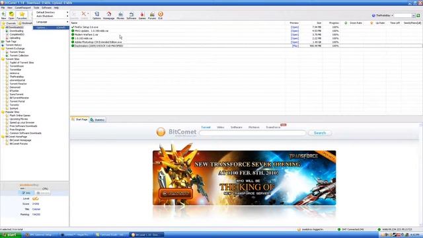
Task: Click the Homepage toolbar icon
Action: (108, 15)
